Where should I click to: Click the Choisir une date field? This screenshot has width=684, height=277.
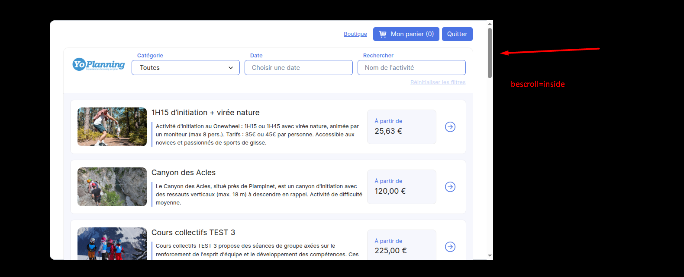(299, 68)
